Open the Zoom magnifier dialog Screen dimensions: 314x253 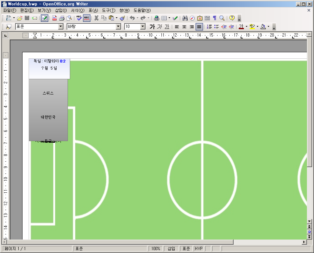pos(222,18)
